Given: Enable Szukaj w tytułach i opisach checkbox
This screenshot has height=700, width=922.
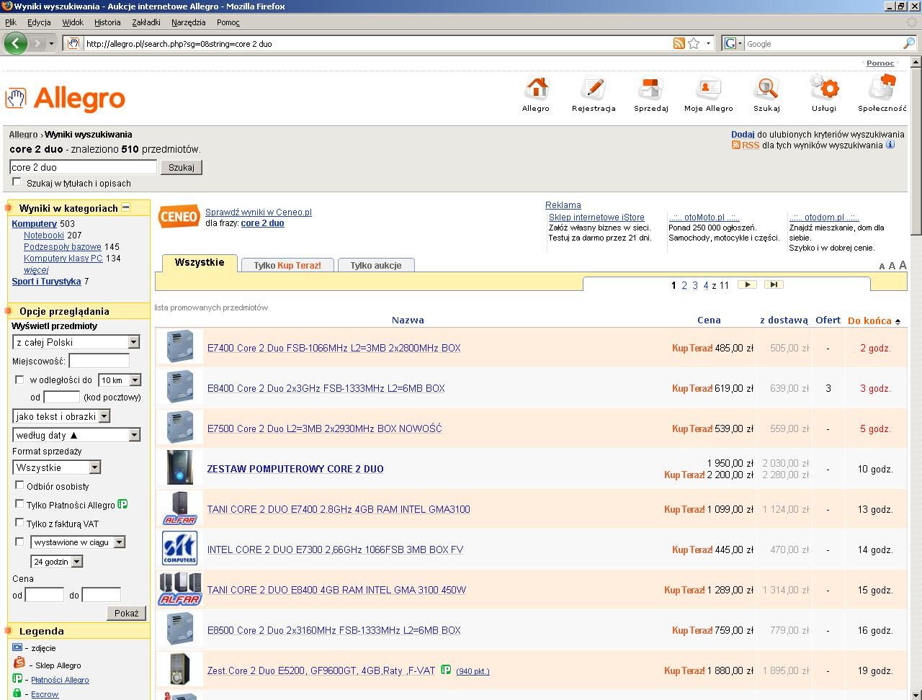Looking at the screenshot, I should 17,182.
